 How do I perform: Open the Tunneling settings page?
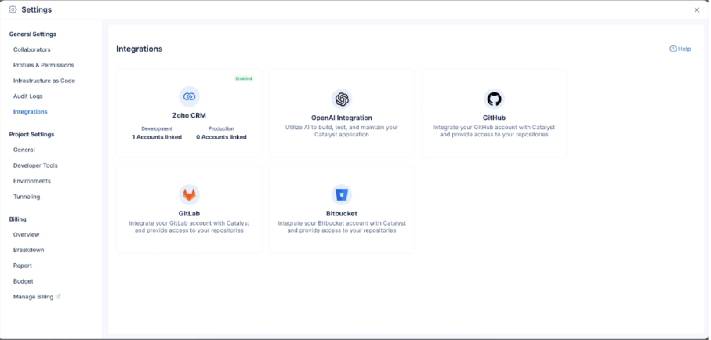(27, 197)
